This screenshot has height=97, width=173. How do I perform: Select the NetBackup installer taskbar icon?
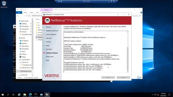[x=47, y=95]
